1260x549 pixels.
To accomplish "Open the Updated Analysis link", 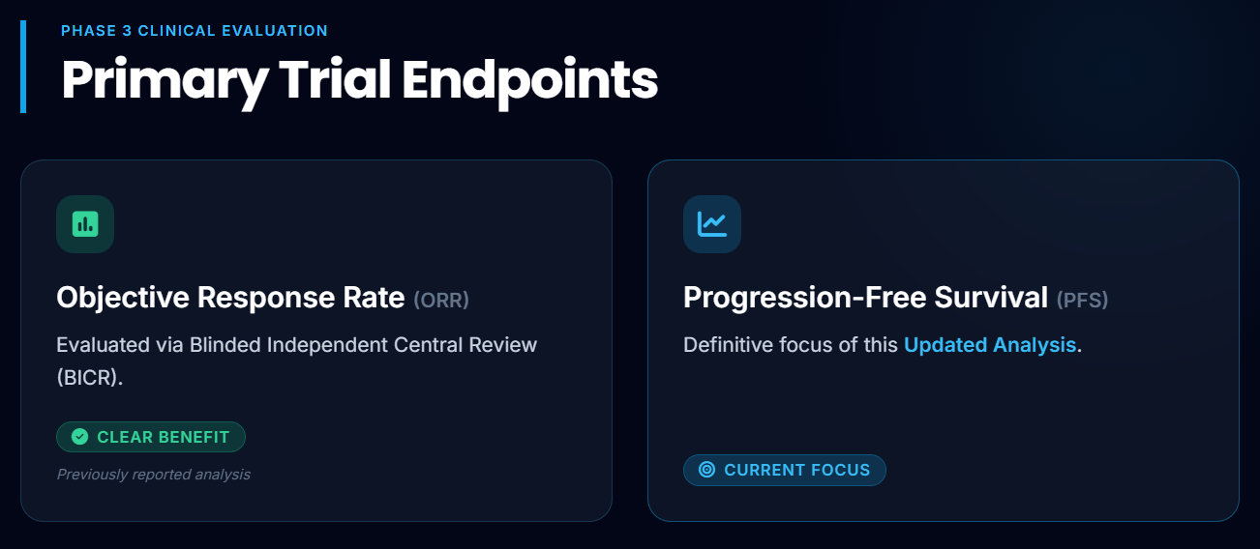I will [x=989, y=345].
